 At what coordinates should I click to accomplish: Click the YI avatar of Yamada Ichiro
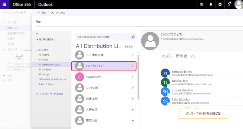(x=165, y=73)
